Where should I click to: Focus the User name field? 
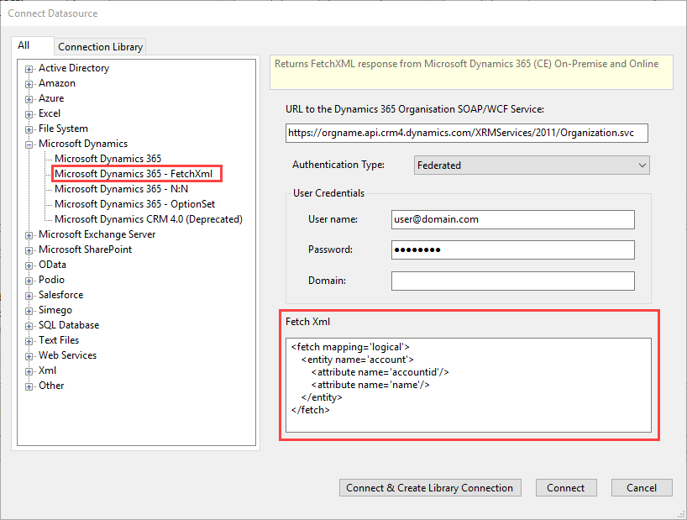tap(512, 219)
